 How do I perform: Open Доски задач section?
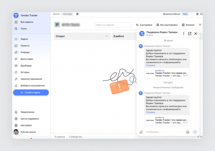[27, 59]
